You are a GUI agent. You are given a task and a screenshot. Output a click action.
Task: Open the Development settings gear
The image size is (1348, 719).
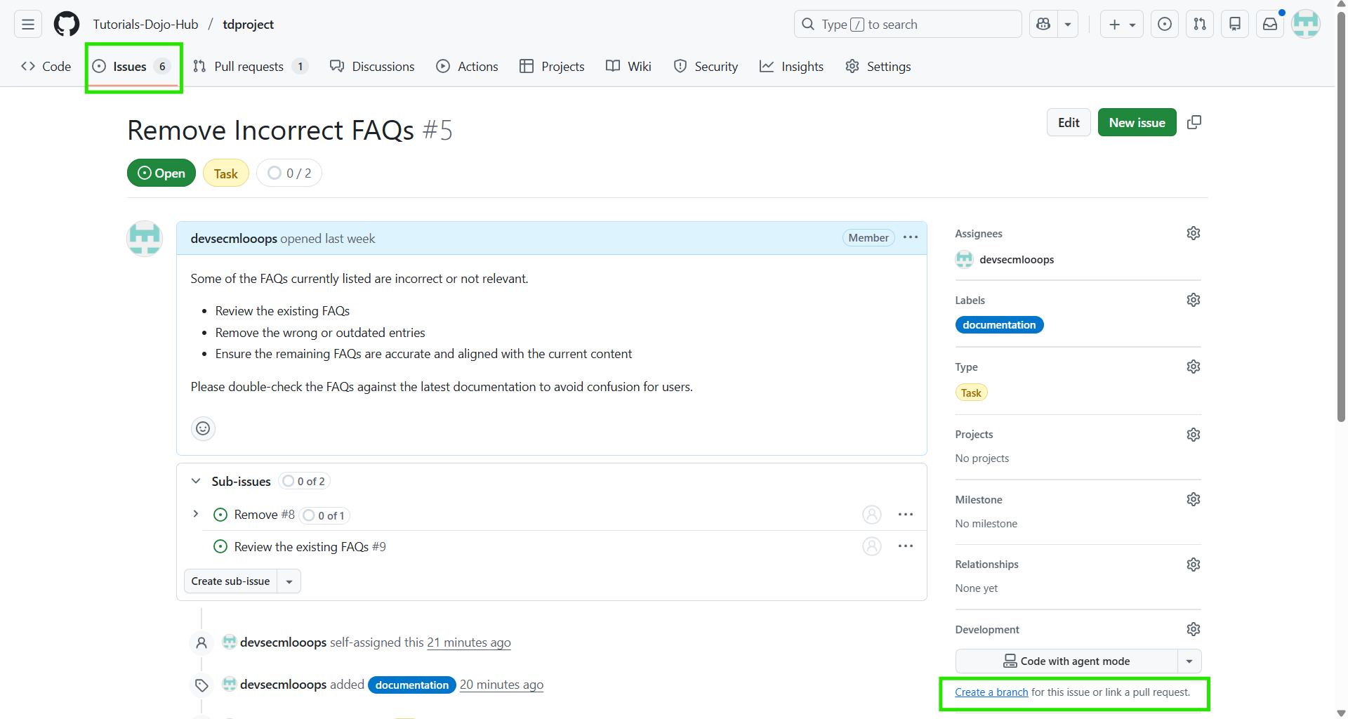coord(1194,628)
